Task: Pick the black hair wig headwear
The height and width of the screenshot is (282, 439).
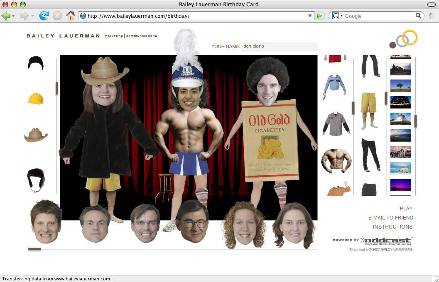Action: tap(36, 63)
